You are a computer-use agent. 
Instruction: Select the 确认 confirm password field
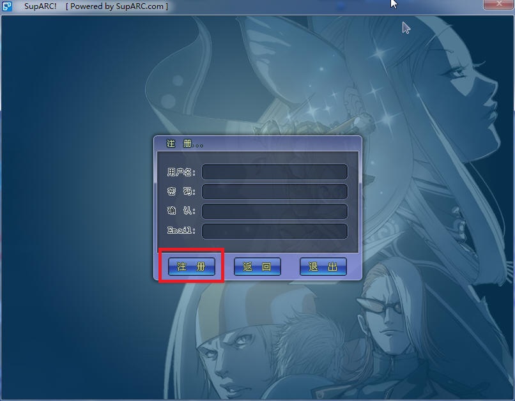tap(275, 211)
